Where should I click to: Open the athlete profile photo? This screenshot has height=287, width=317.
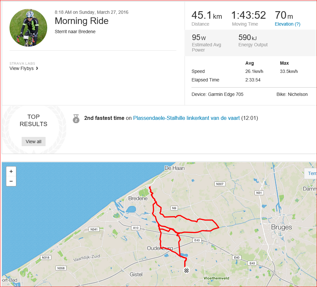pyautogui.click(x=28, y=28)
